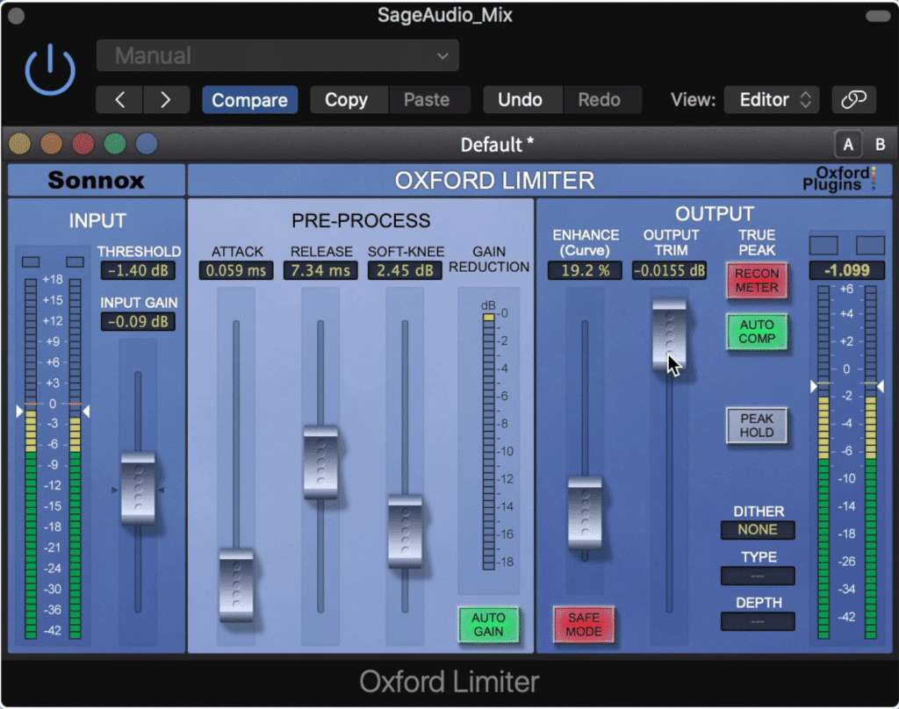Screen dimensions: 899x709
Task: Click the Enhance curve fader handle
Action: click(585, 513)
